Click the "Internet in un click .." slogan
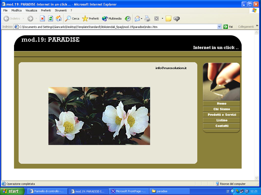Screen dimensions: 261x195 coord(216,47)
